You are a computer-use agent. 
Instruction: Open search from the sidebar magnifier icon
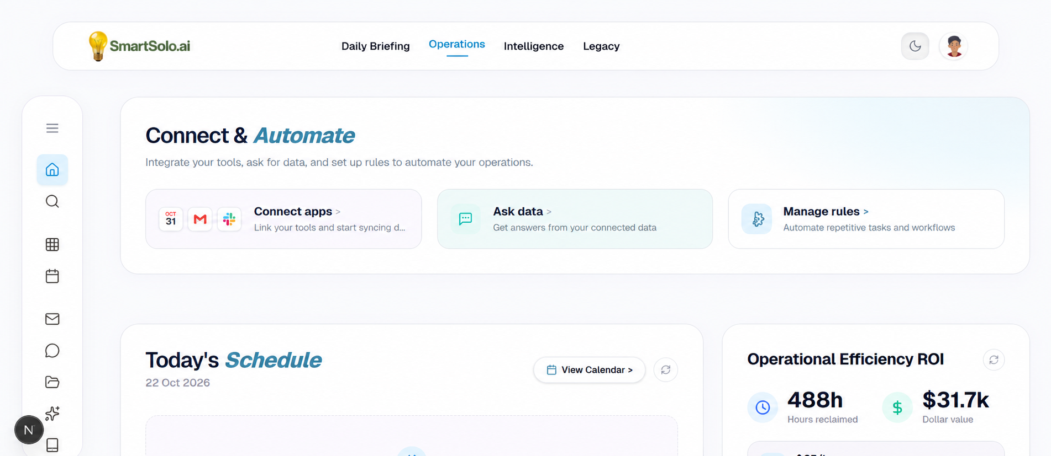52,201
